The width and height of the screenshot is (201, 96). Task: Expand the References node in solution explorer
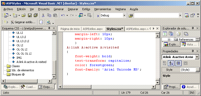[x=169, y=40]
